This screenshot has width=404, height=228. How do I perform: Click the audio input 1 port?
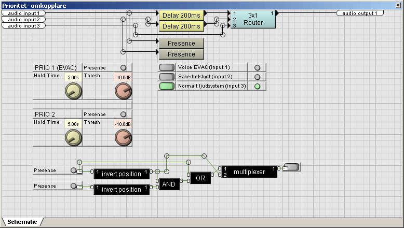[23, 12]
